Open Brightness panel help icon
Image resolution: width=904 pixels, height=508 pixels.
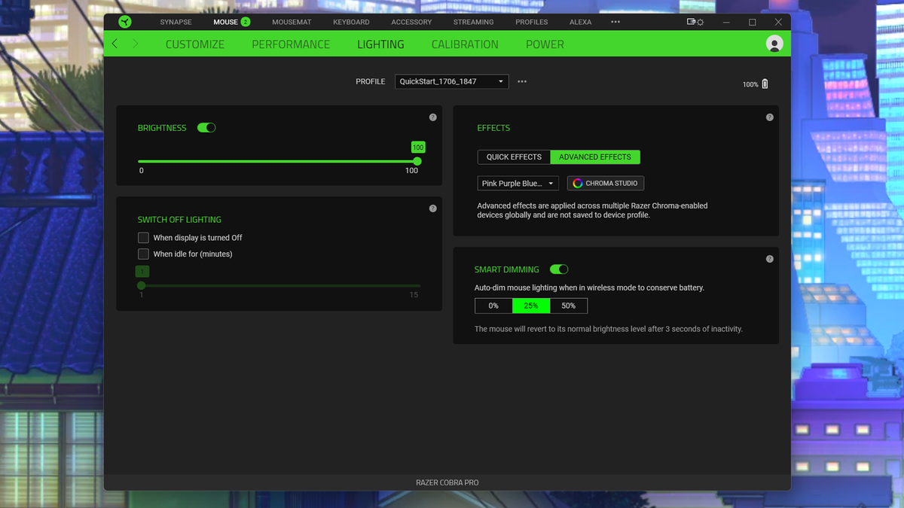[x=432, y=117]
